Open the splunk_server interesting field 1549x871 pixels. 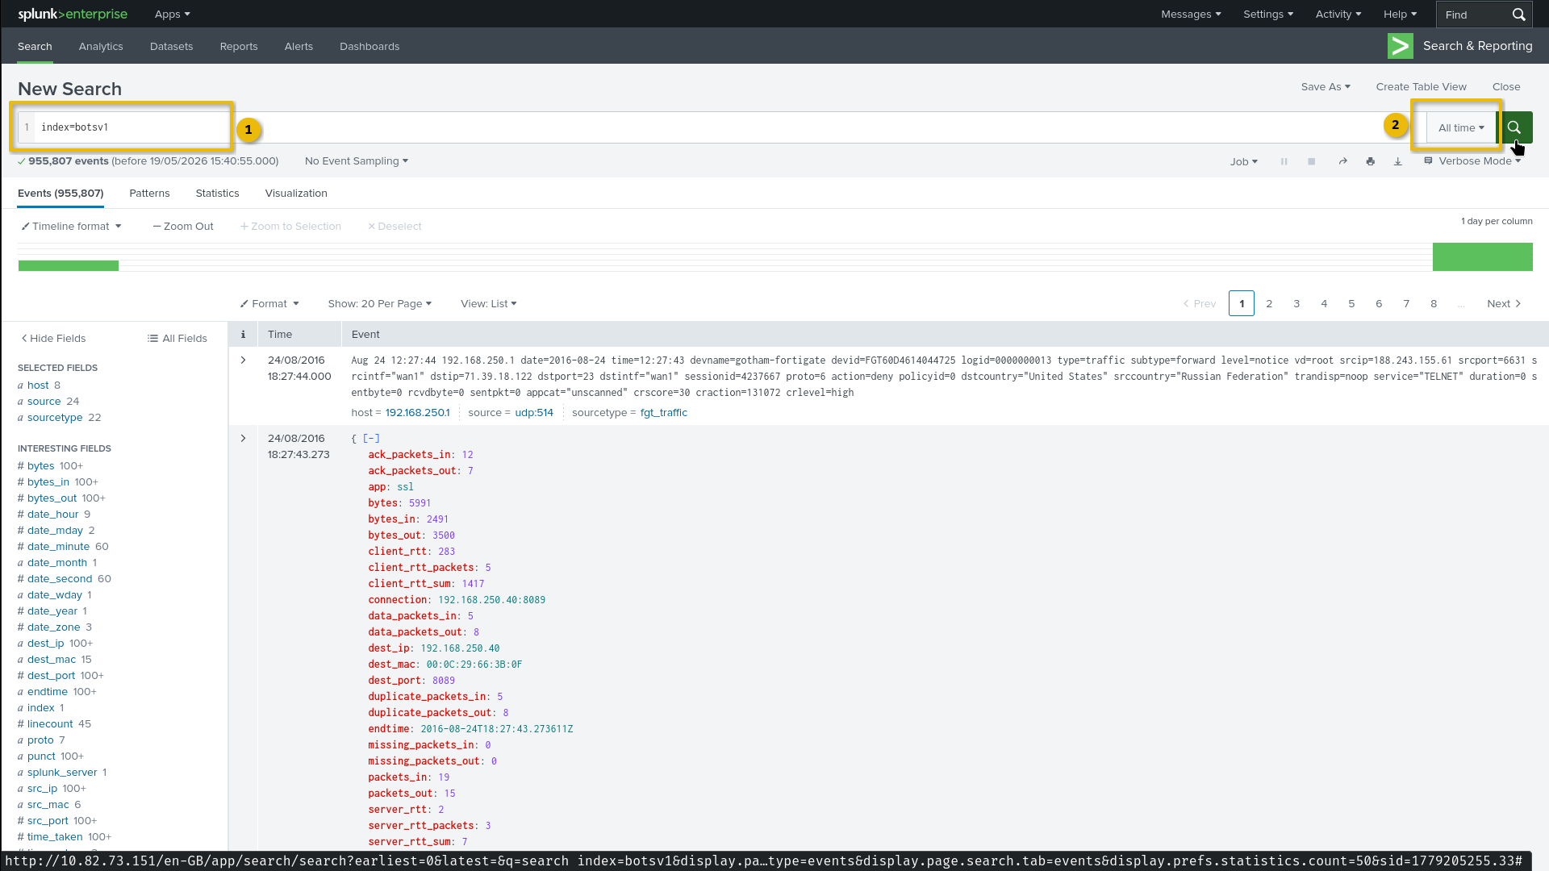coord(62,773)
